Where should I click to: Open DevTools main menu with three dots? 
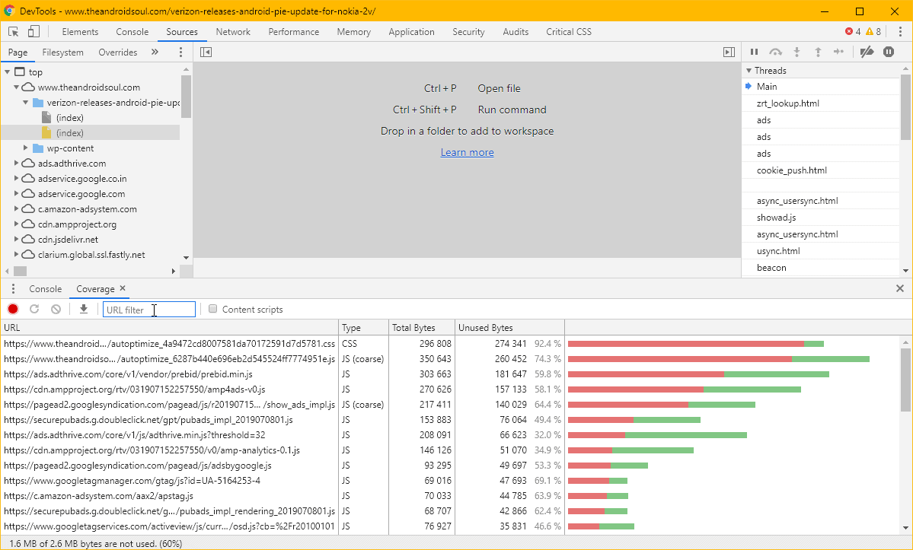900,31
